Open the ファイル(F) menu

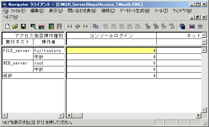(x=18, y=11)
